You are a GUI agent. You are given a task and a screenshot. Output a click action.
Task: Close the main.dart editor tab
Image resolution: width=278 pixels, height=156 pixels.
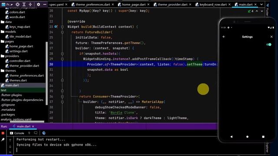[255, 4]
